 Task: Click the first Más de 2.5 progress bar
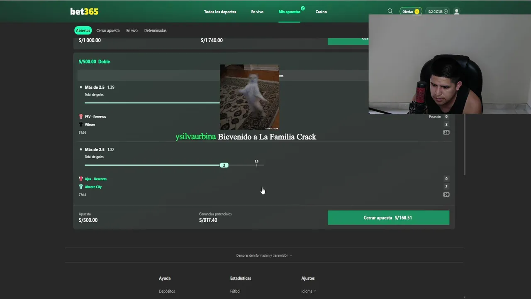(x=152, y=103)
